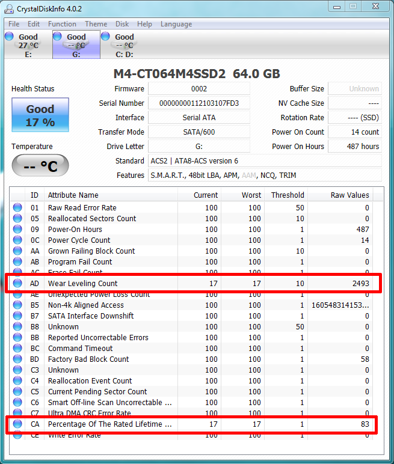Click raw value 58
The width and height of the screenshot is (394, 464).
coord(365,359)
